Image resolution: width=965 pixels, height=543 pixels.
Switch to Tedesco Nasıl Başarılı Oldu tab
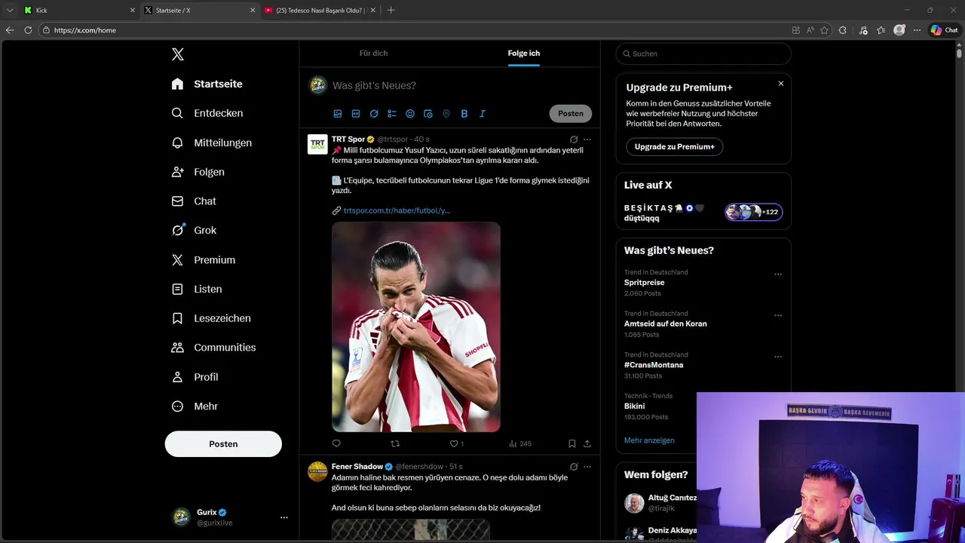[320, 11]
